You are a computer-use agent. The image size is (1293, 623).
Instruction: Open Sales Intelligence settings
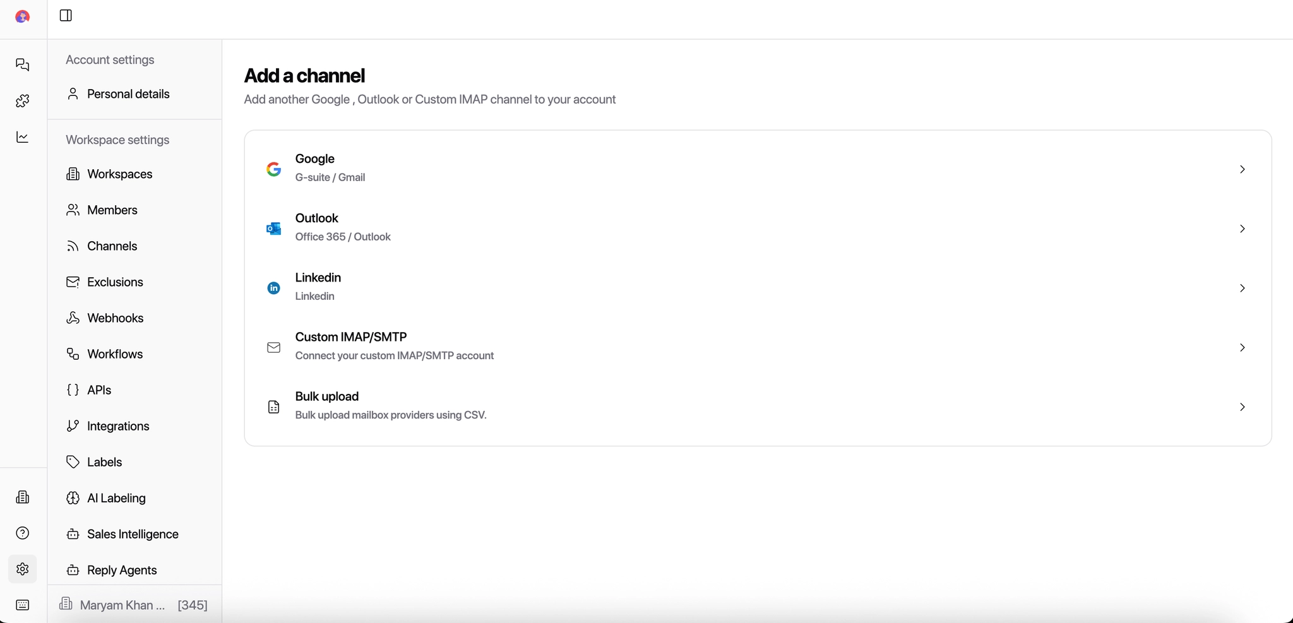pyautogui.click(x=133, y=534)
